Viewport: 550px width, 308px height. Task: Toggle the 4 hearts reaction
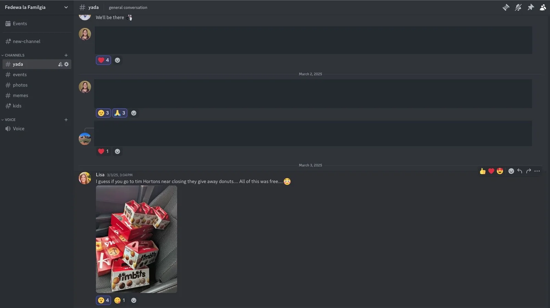click(103, 60)
